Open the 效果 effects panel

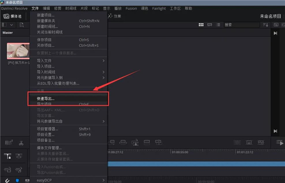pos(114,16)
